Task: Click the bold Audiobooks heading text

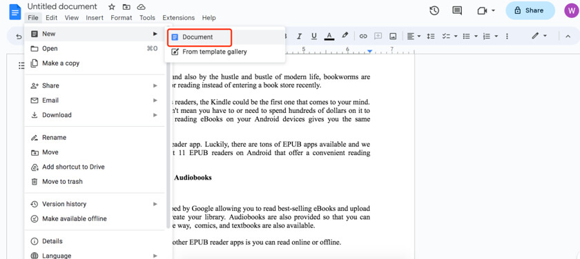Action: point(193,178)
